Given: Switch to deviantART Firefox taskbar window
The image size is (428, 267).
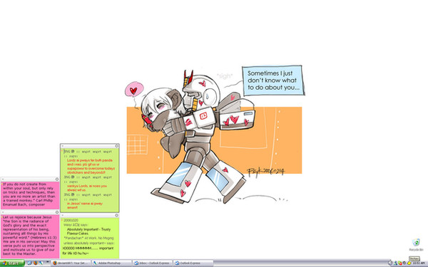Looking at the screenshot, I should (x=71, y=263).
